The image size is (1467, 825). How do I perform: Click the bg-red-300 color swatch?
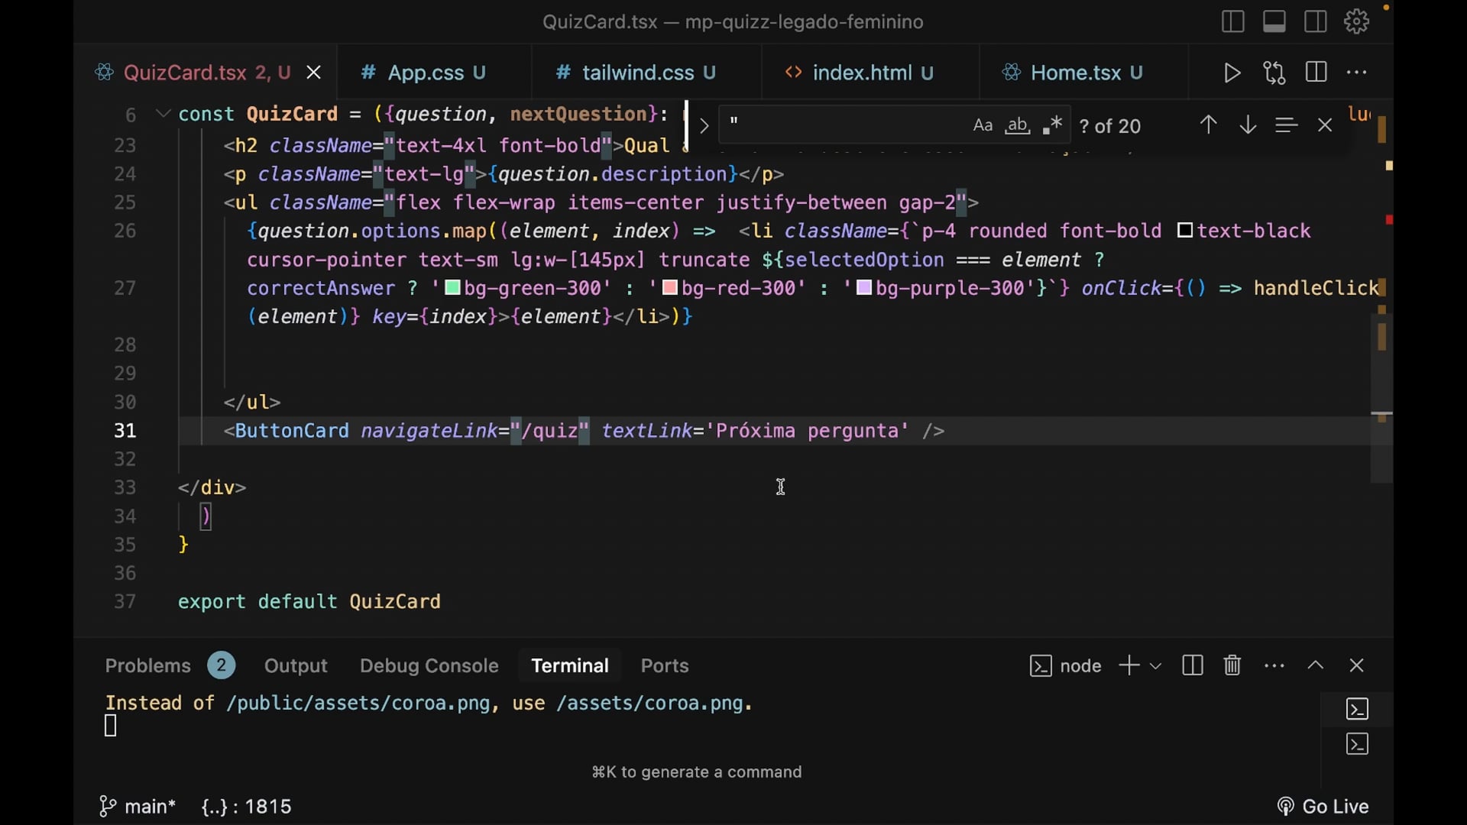(x=669, y=288)
